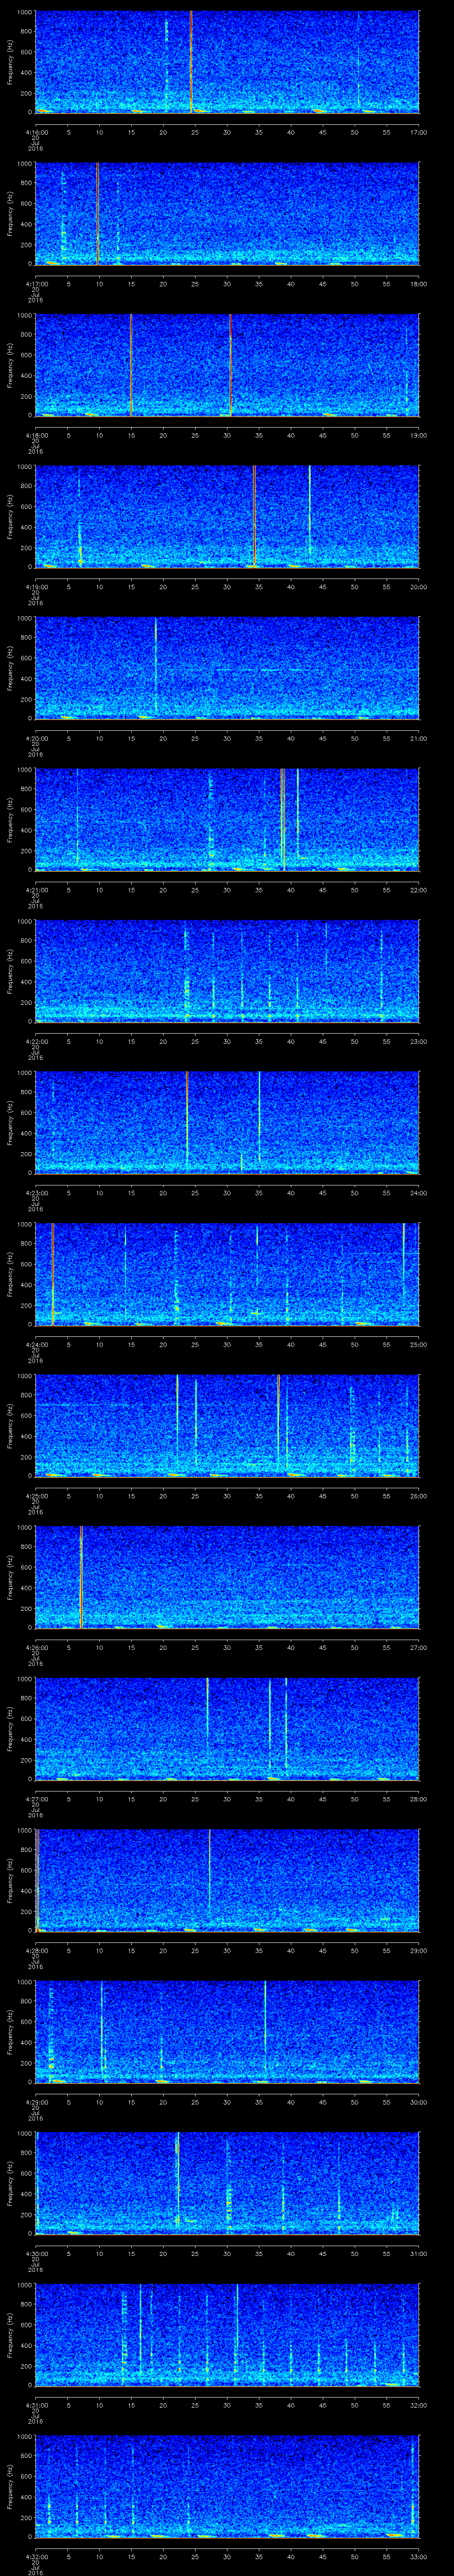454x2576 pixels.
Task: Click the 4:22:00 start time label
Action: pyautogui.click(x=36, y=1042)
